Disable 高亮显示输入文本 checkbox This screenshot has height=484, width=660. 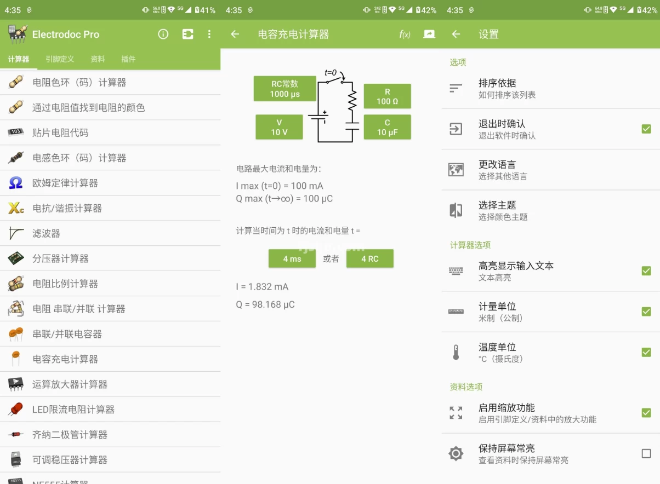646,271
